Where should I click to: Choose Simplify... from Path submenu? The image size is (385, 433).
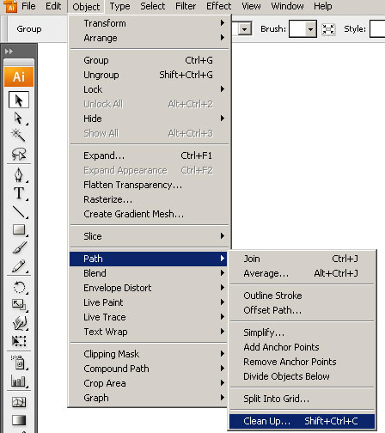click(302, 332)
